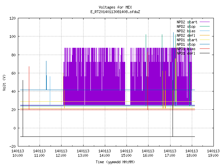
Task: Click the 'NPD2 start' legend label
Action: tap(187, 22)
